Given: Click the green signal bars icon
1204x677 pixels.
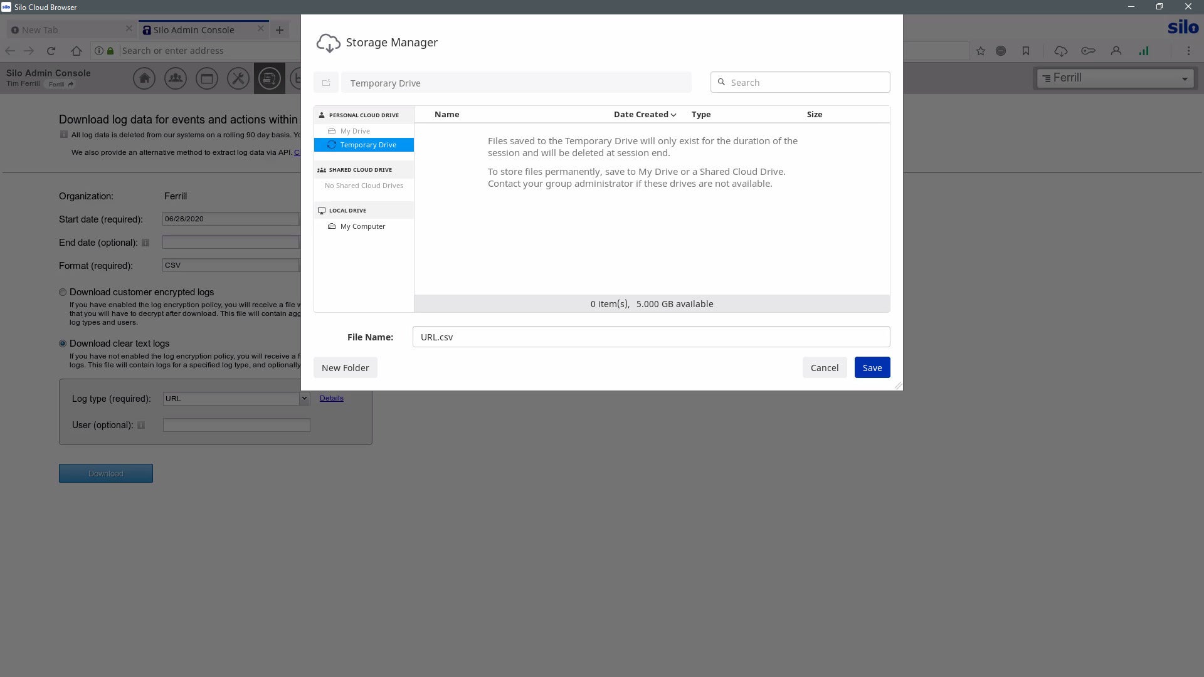Looking at the screenshot, I should click(1144, 51).
